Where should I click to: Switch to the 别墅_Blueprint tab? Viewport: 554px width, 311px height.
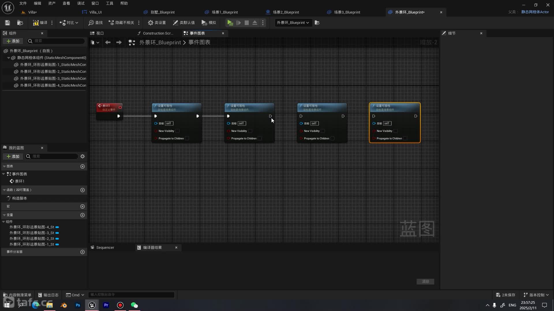(162, 12)
